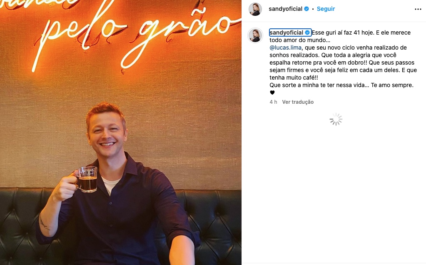Viewport: 426px width, 265px height.
Task: Open sandyoficial avatar in post header
Action: click(255, 9)
